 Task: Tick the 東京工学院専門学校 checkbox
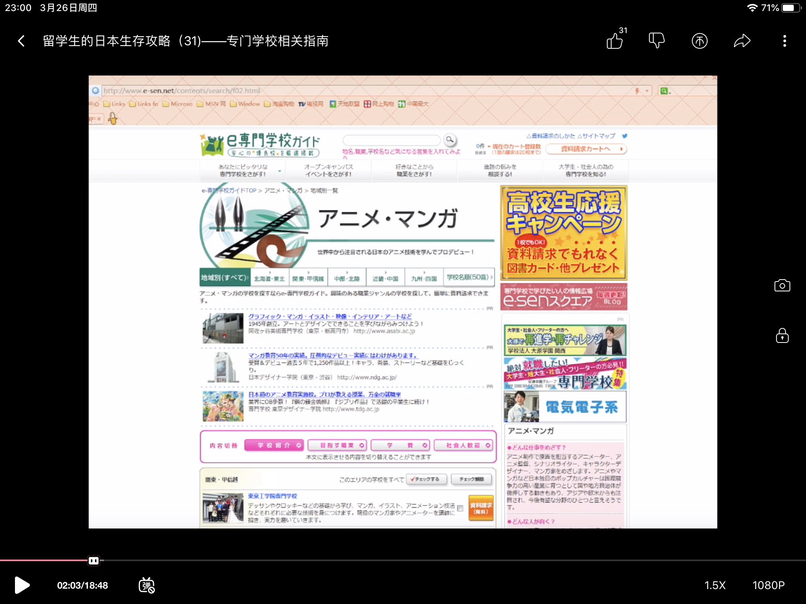[x=460, y=508]
